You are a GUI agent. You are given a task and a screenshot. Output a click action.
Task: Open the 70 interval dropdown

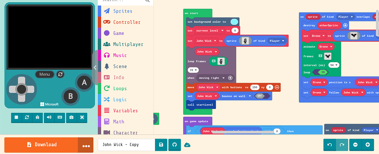click(193, 70)
